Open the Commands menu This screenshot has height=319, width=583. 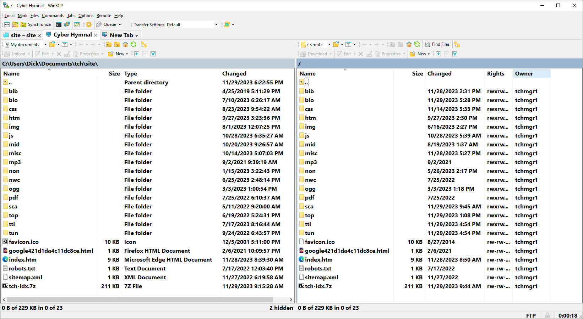[53, 16]
